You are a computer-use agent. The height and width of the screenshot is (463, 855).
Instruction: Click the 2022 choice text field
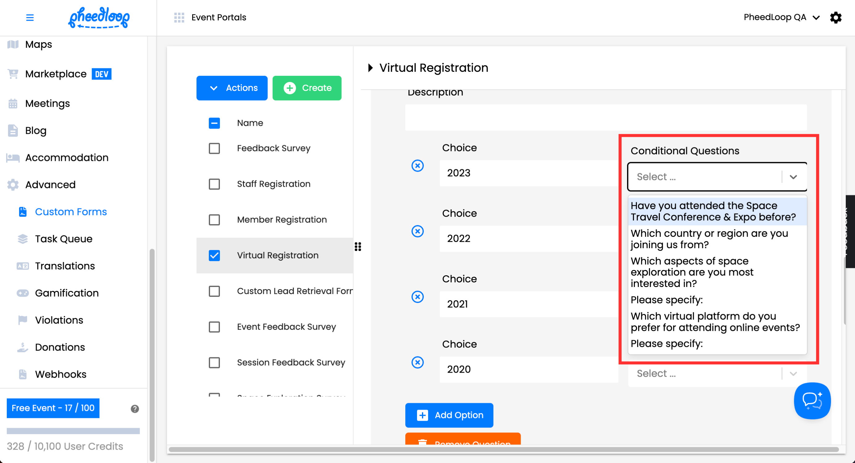tap(528, 238)
